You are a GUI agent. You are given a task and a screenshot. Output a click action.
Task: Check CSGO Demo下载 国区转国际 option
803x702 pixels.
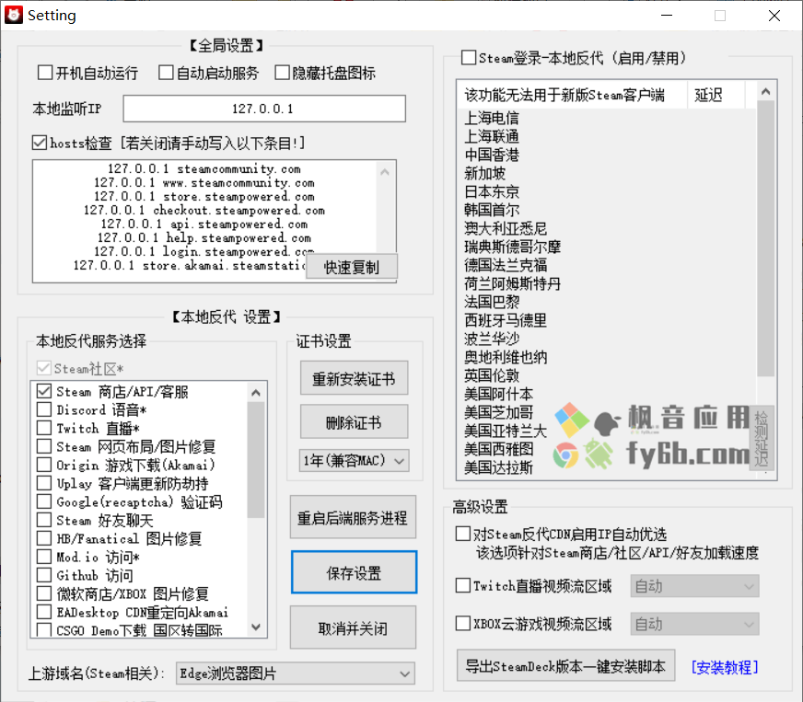tap(44, 630)
